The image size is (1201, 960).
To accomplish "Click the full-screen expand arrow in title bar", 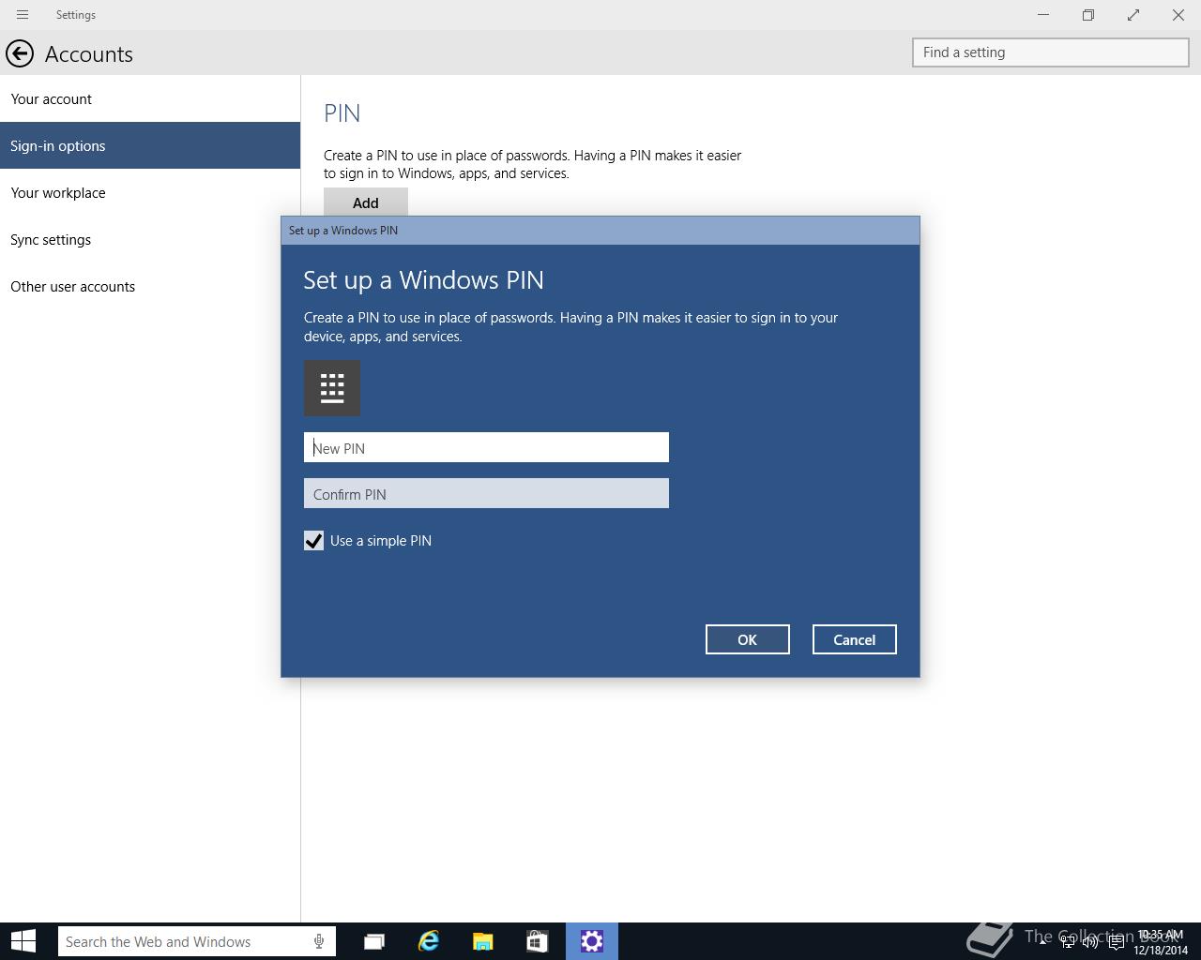I will coord(1133,15).
